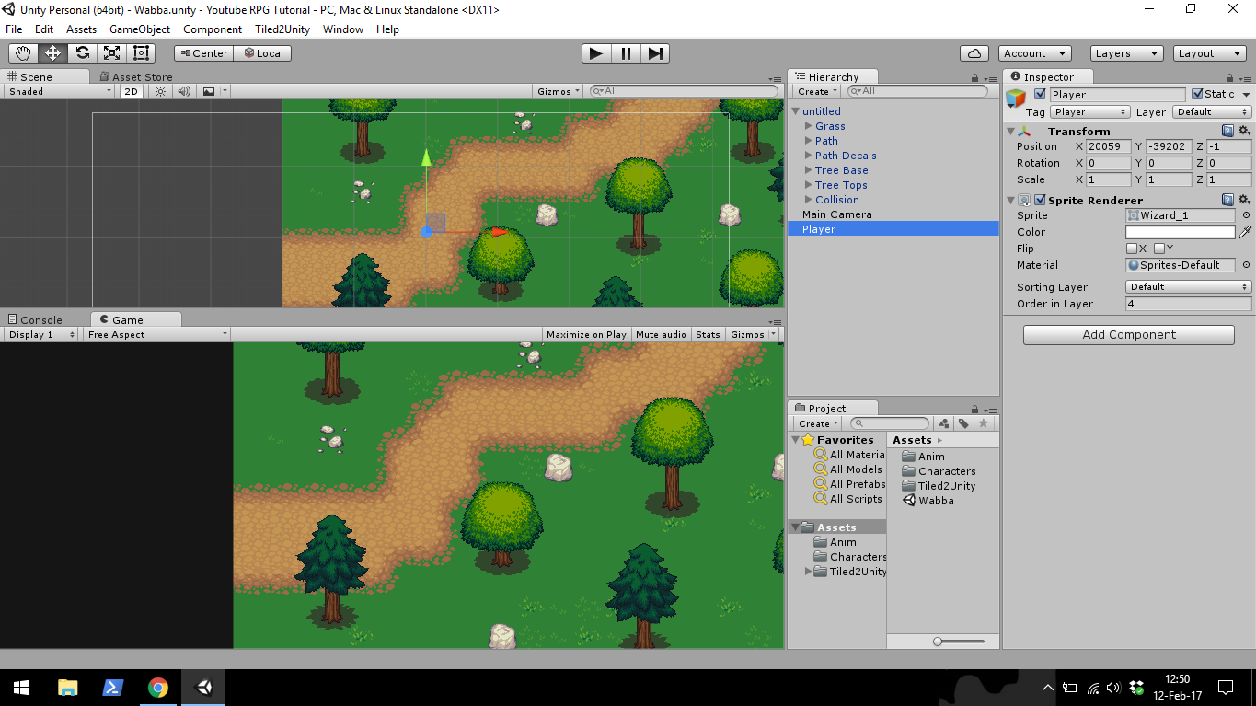Select the Rotate tool in toolbar
1256x706 pixels.
[82, 53]
